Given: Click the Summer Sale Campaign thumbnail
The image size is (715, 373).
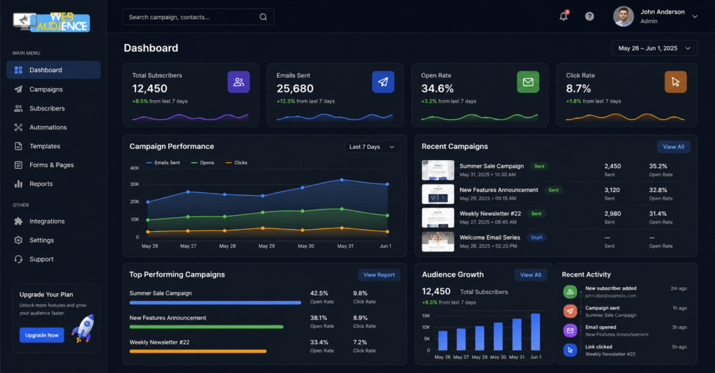Looking at the screenshot, I should pyautogui.click(x=438, y=170).
